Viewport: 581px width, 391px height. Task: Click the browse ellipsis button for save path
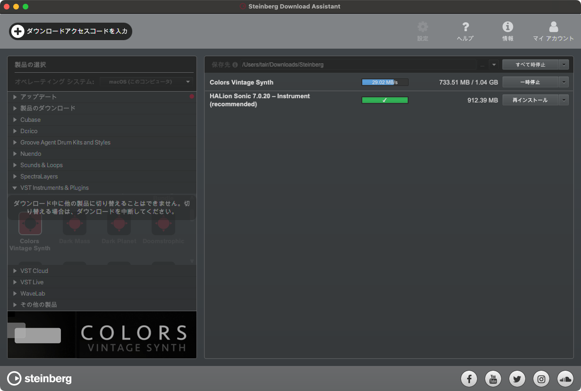point(482,65)
